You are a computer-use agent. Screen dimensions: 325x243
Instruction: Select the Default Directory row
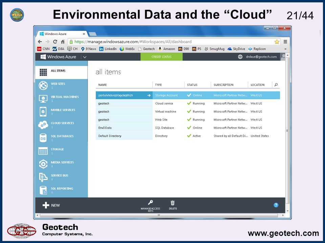tap(188, 136)
